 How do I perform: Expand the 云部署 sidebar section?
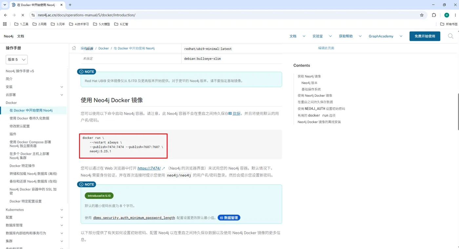pos(62,95)
